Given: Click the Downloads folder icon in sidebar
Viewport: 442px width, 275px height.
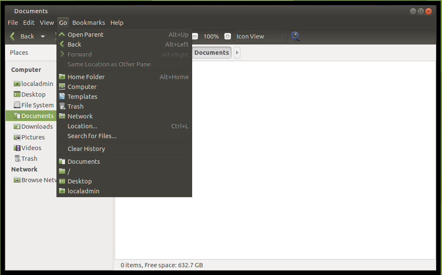Looking at the screenshot, I should coord(17,127).
